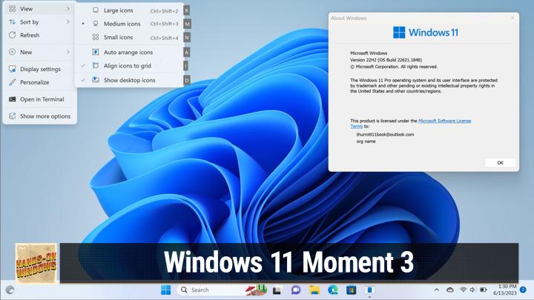Click the 'Microsoft Windows' heading text
This screenshot has height=300, width=534.
[x=369, y=53]
